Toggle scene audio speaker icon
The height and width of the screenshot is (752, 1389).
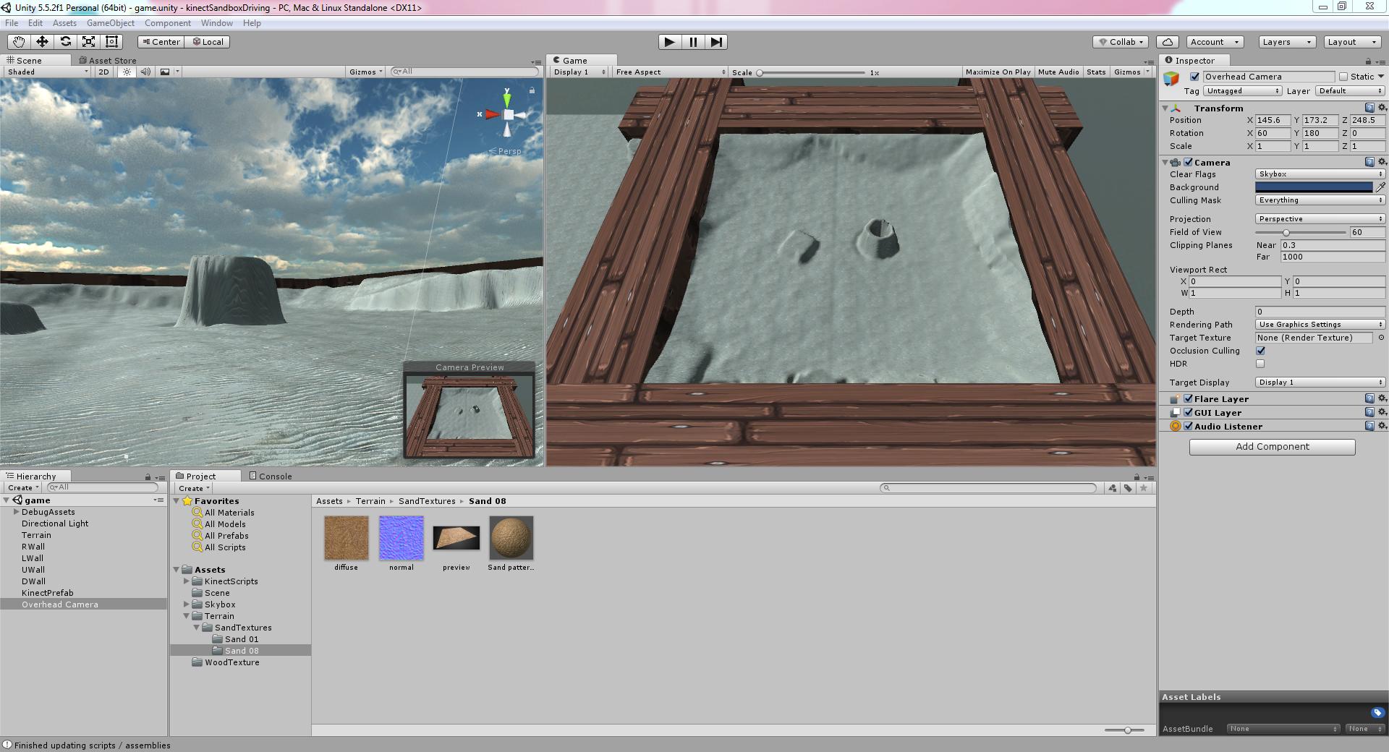145,72
